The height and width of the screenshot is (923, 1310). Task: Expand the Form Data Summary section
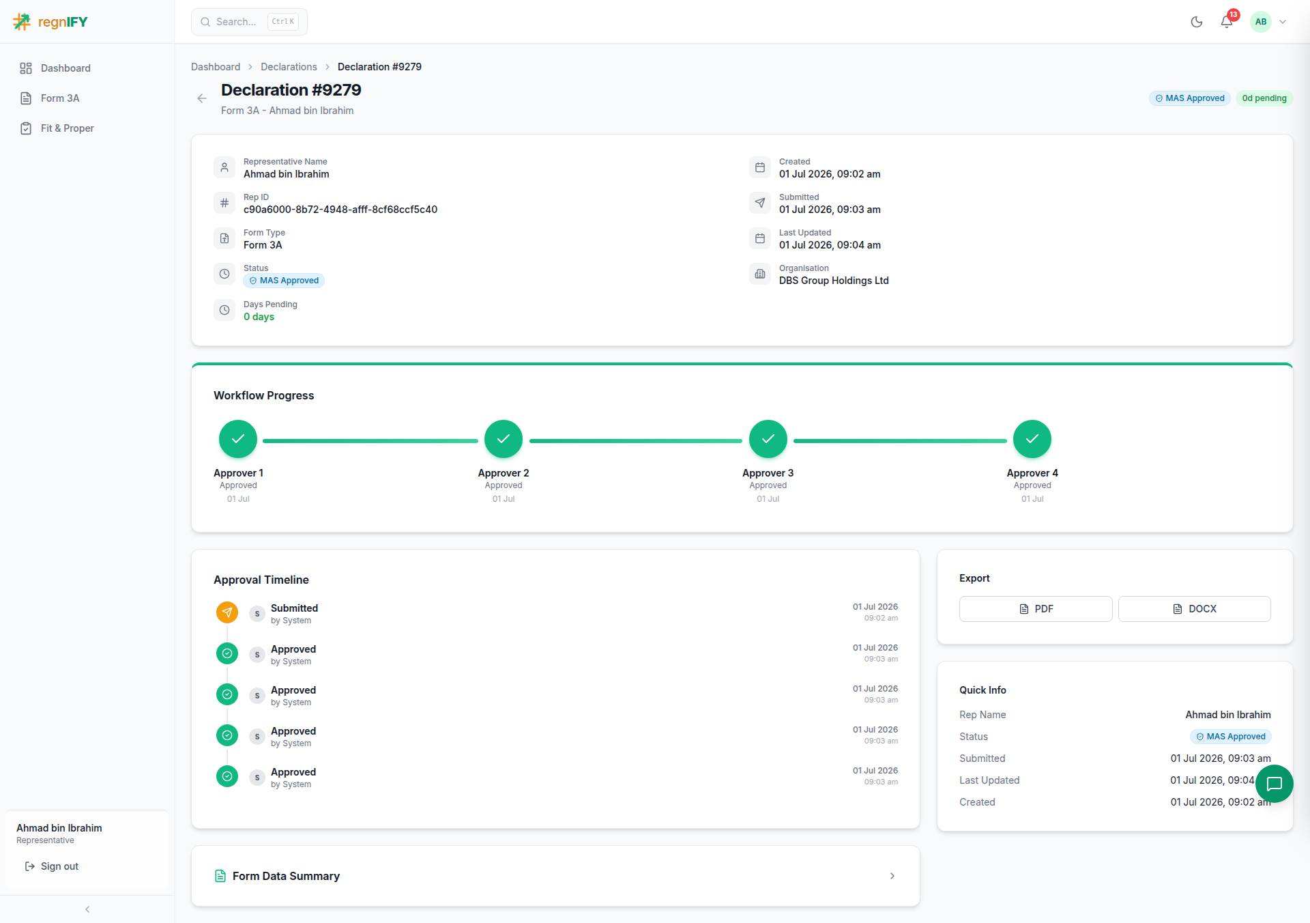click(x=555, y=876)
